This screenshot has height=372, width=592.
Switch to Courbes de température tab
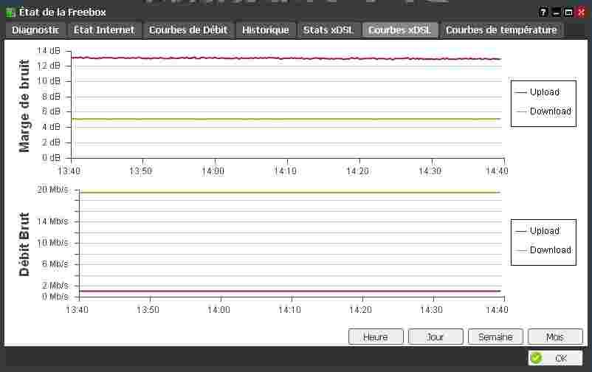(501, 30)
